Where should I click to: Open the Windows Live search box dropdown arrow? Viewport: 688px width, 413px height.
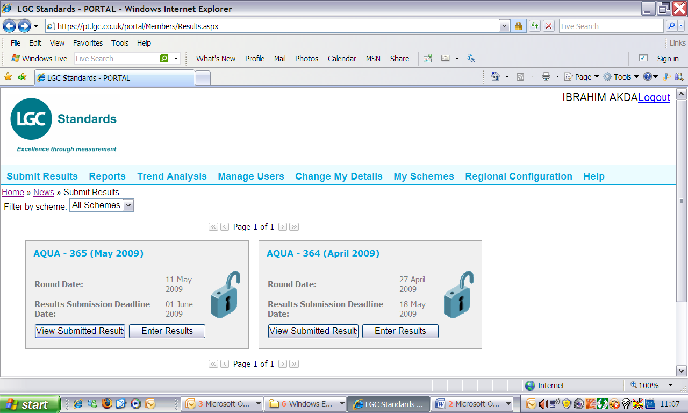(176, 58)
